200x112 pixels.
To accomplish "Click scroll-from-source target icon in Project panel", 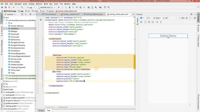I will (22, 14).
